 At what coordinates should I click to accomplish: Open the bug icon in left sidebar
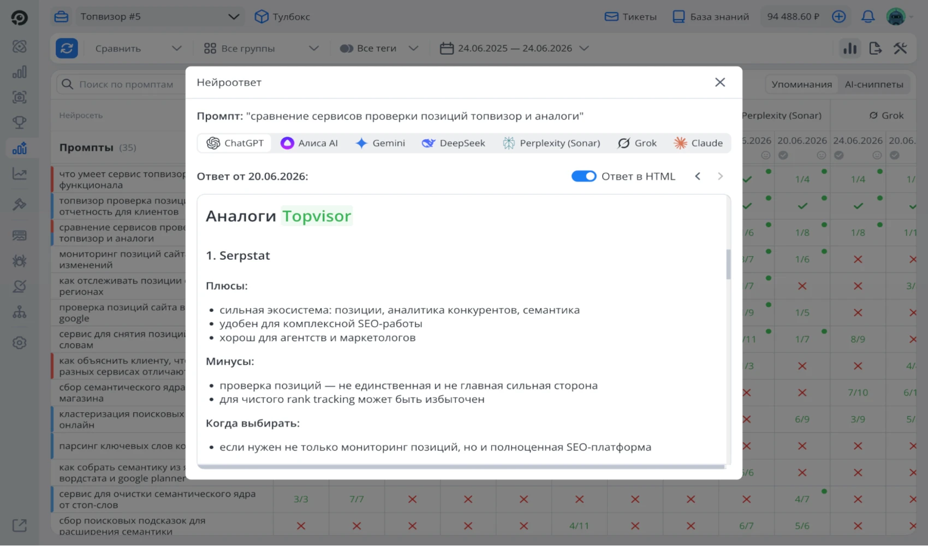(20, 260)
